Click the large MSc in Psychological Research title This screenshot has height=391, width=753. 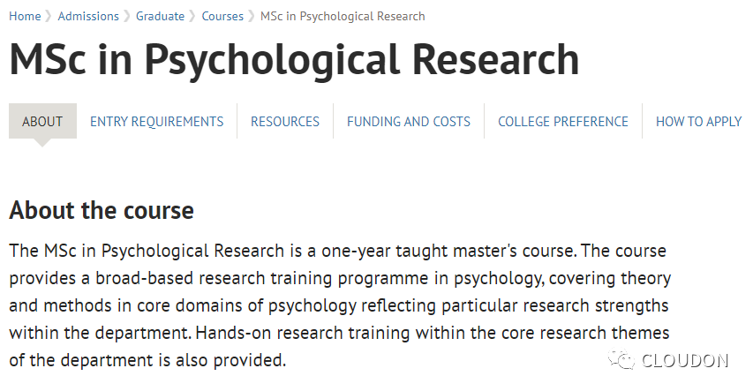point(294,61)
